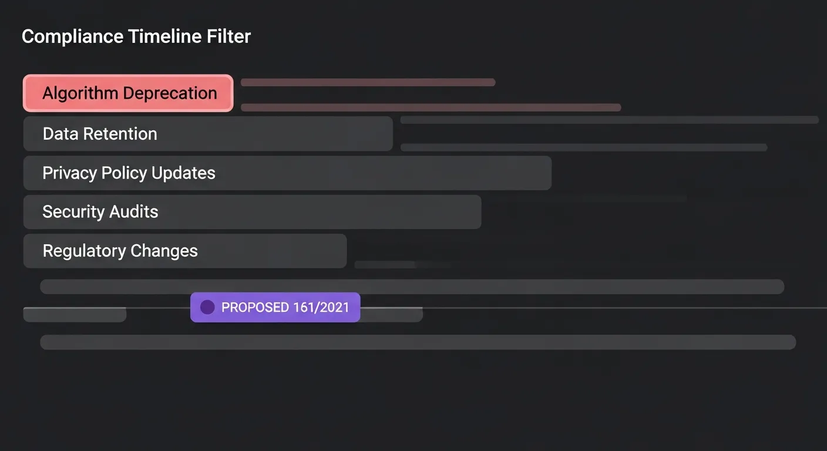Click the long gray bar below the timeline
Screen dimensions: 827x451
pyautogui.click(x=418, y=342)
